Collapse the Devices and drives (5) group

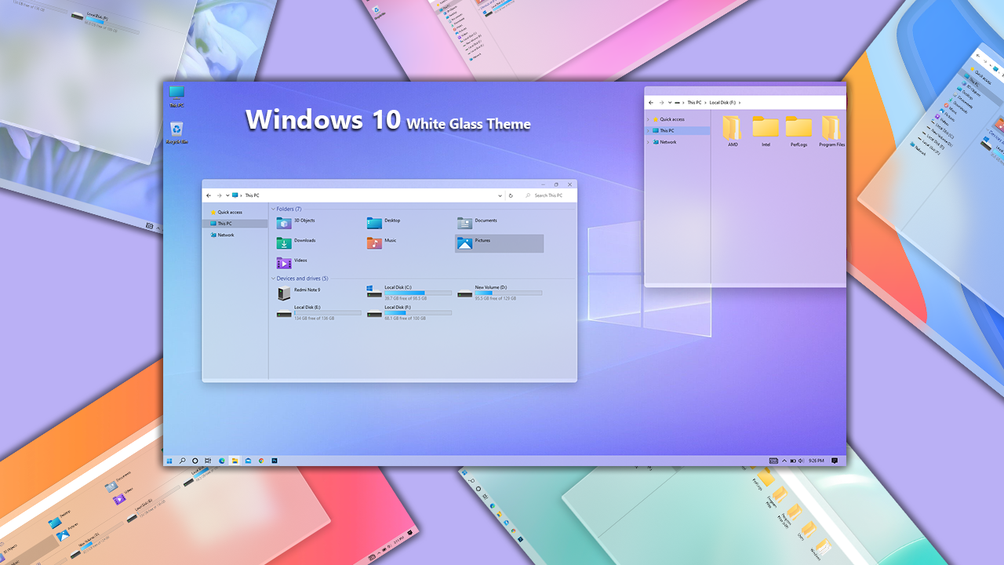click(x=273, y=279)
